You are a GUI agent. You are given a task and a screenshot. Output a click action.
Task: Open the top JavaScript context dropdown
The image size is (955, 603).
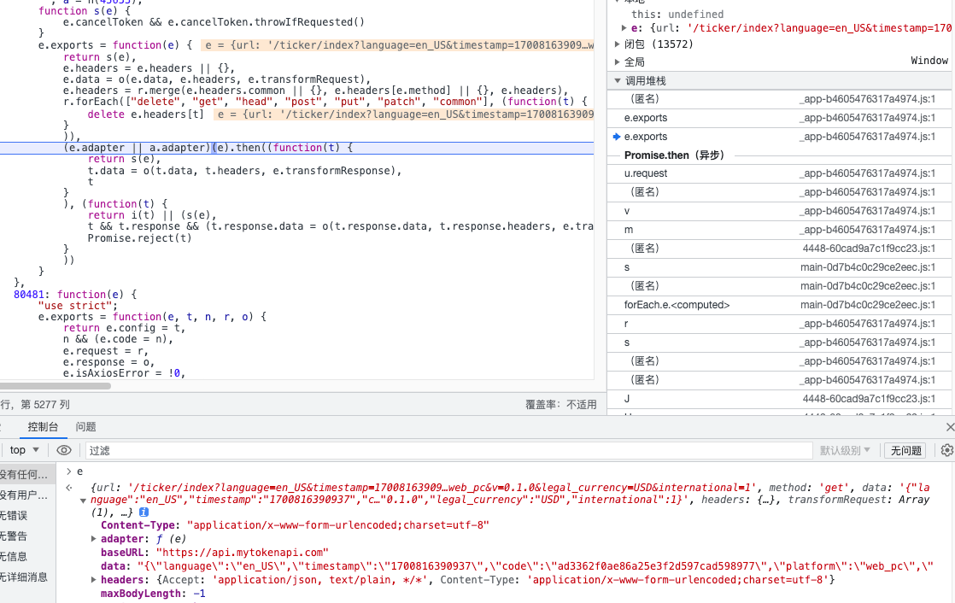[x=24, y=450]
